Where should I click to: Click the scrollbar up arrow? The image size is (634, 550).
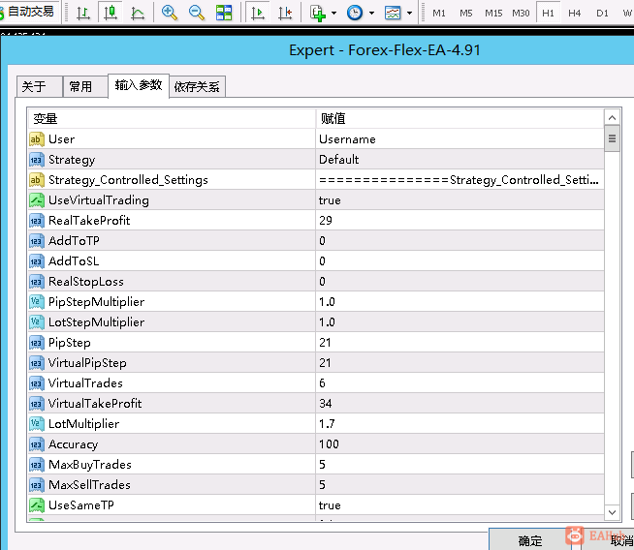point(612,117)
